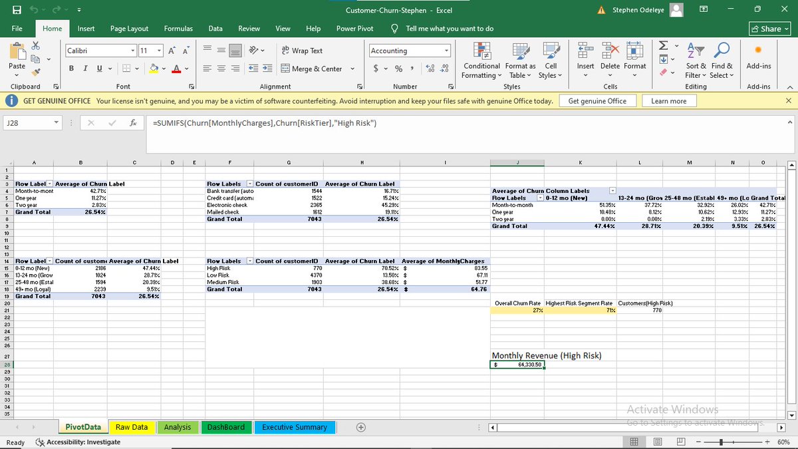Toggle bold formatting
Viewport: 798px width, 449px height.
click(71, 69)
